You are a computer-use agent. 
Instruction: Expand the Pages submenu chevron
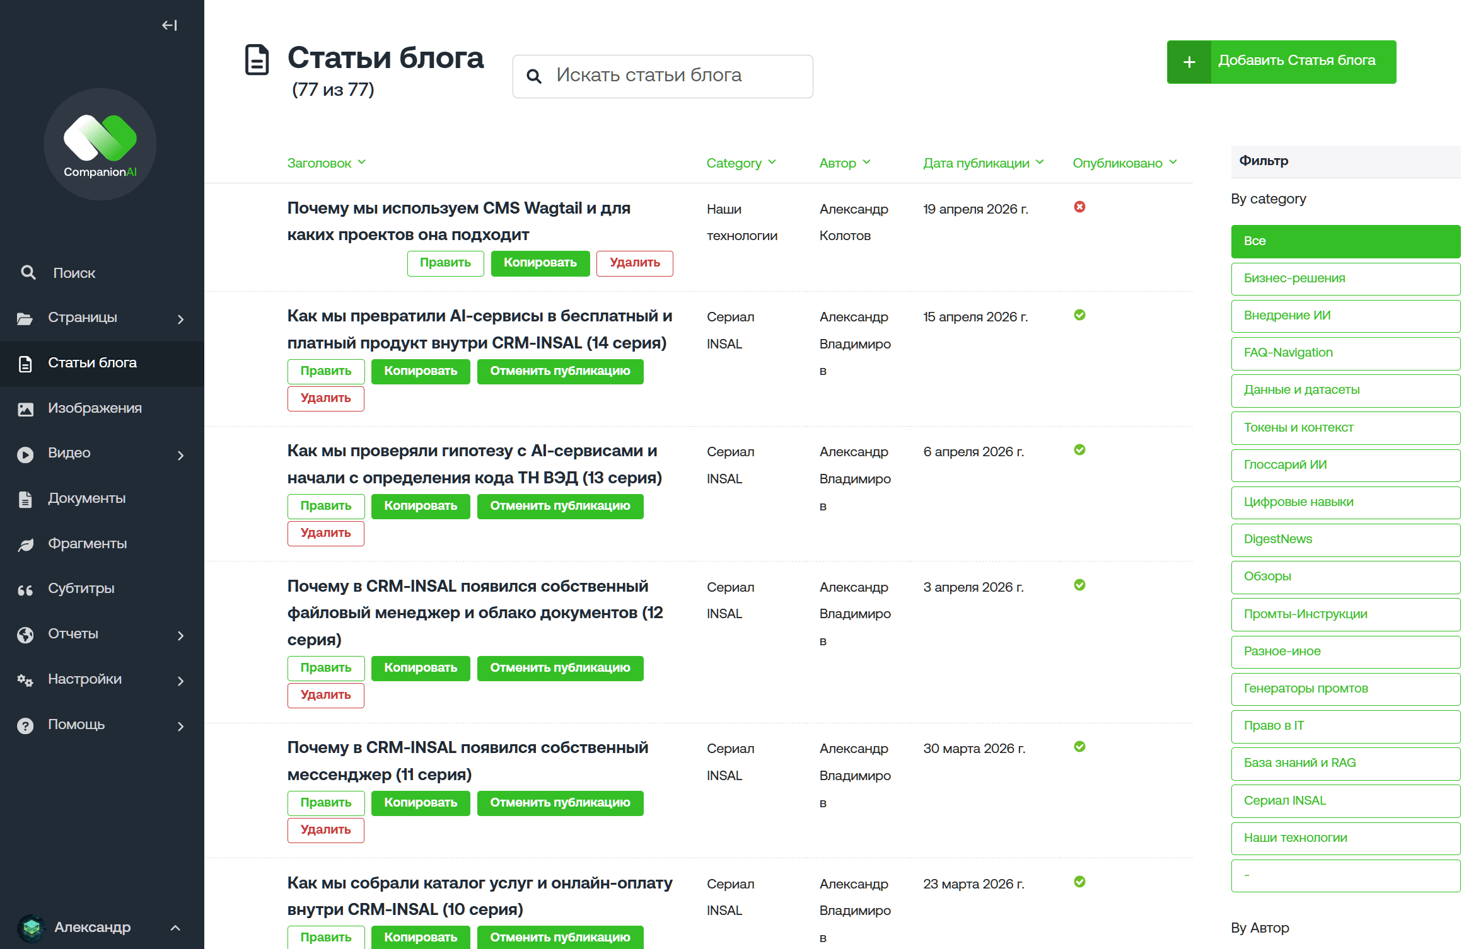[181, 319]
